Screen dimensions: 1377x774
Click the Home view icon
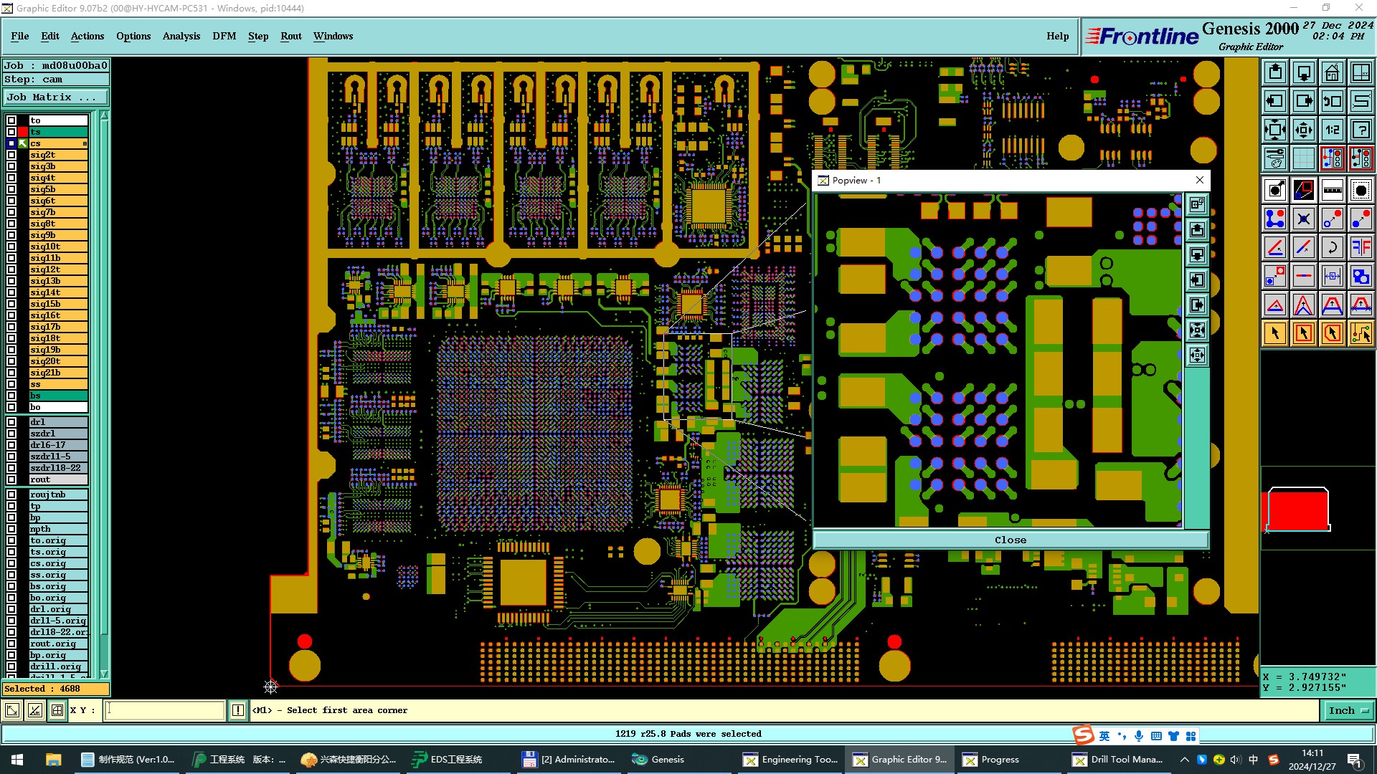coord(1332,72)
